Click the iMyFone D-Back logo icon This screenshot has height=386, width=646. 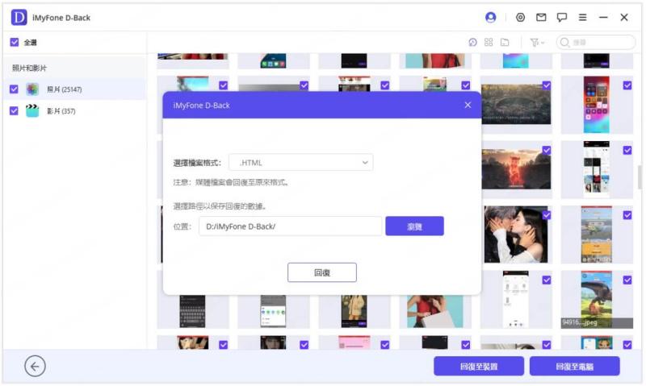19,17
